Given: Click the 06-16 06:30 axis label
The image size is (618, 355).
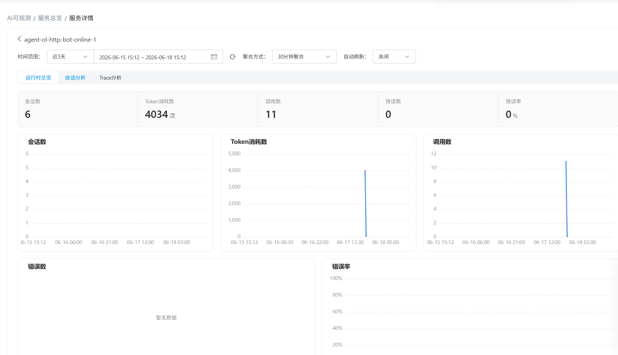Looking at the screenshot, I should [x=280, y=242].
